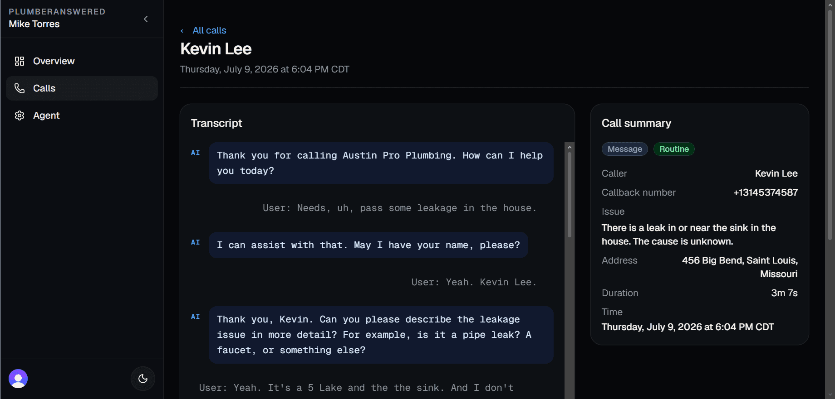The image size is (835, 399).
Task: Go back via All calls link
Action: pos(203,30)
